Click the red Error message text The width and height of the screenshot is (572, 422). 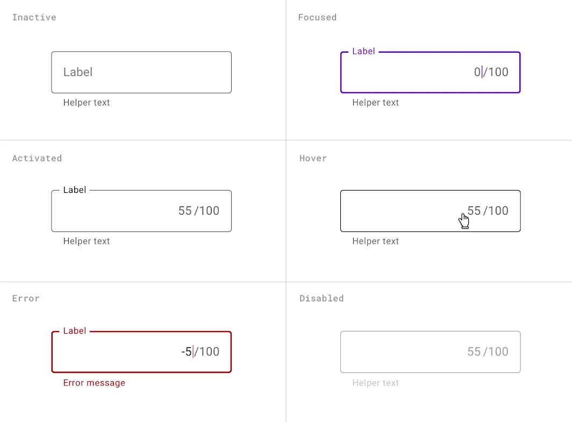[94, 383]
